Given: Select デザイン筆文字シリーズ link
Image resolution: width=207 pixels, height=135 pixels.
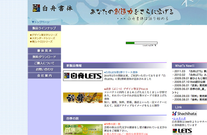Looking at the screenshot, I should pyautogui.click(x=44, y=35).
